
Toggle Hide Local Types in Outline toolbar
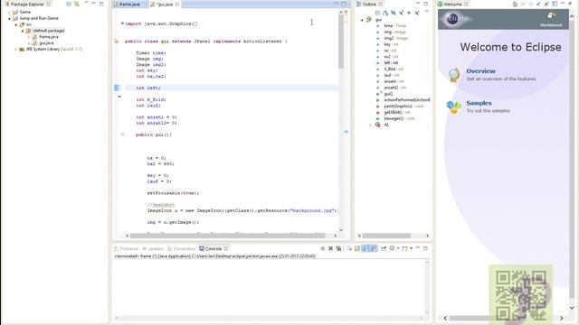[417, 13]
